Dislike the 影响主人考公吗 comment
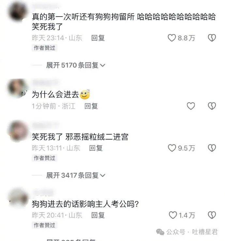Screen dimensions: 225x241 pos(212,215)
